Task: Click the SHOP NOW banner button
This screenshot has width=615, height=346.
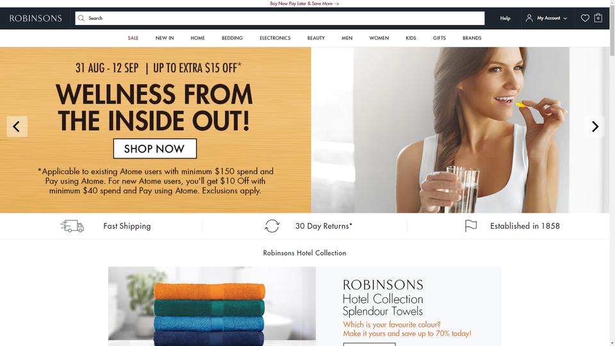Action: (x=155, y=149)
